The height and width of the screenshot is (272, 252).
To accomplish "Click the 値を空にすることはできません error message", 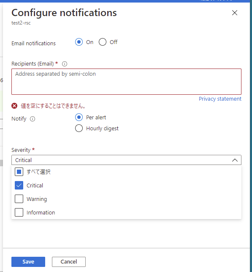I will 53,106.
